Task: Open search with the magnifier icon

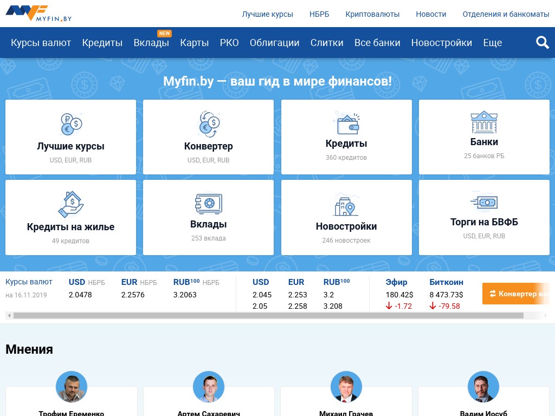Action: click(543, 42)
